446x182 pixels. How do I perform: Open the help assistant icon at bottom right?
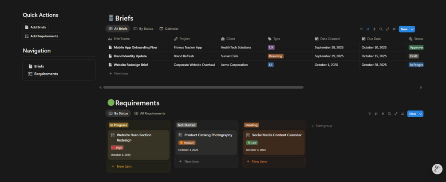[x=437, y=169]
